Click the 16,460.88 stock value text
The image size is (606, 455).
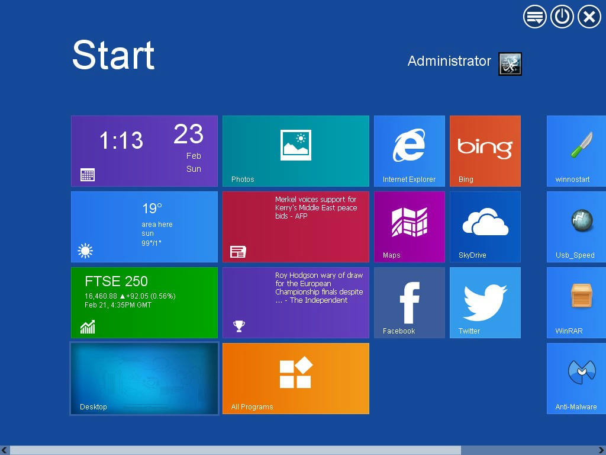tap(101, 296)
